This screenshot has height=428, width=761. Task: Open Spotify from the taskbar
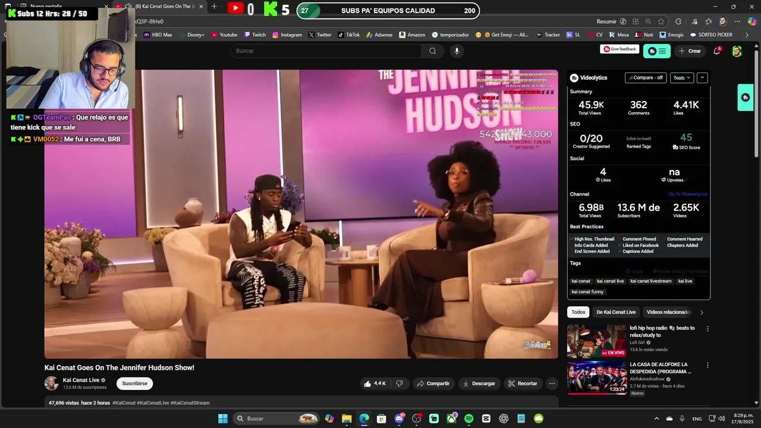(468, 418)
